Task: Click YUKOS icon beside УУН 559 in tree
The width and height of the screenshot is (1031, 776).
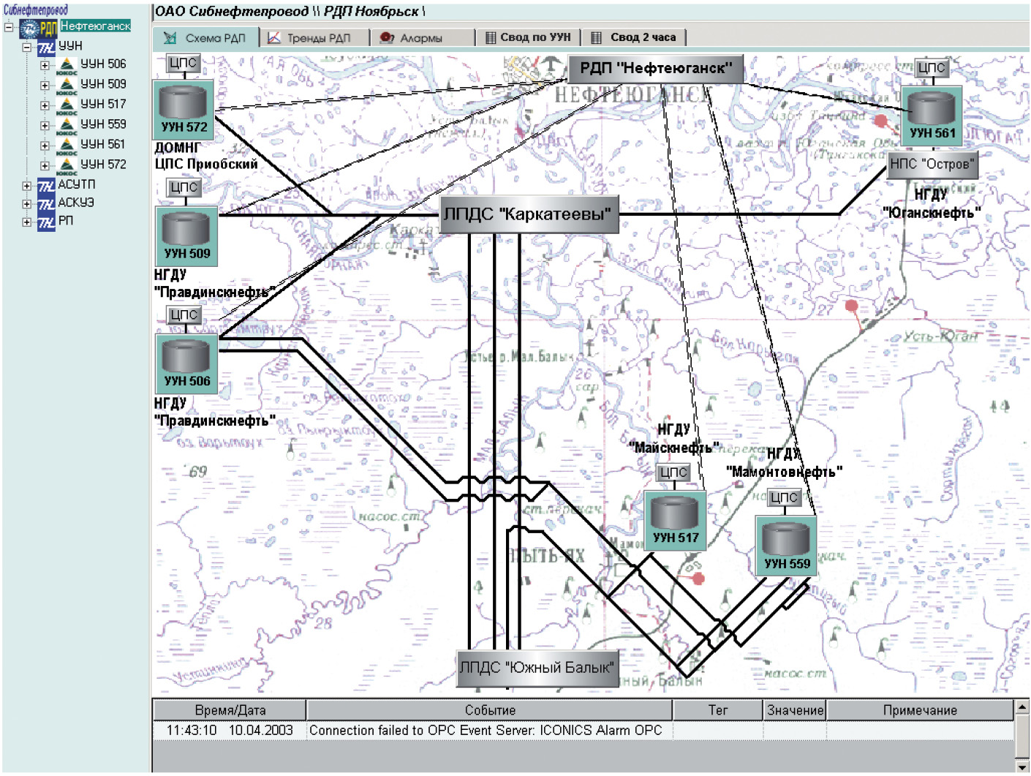Action: (67, 127)
